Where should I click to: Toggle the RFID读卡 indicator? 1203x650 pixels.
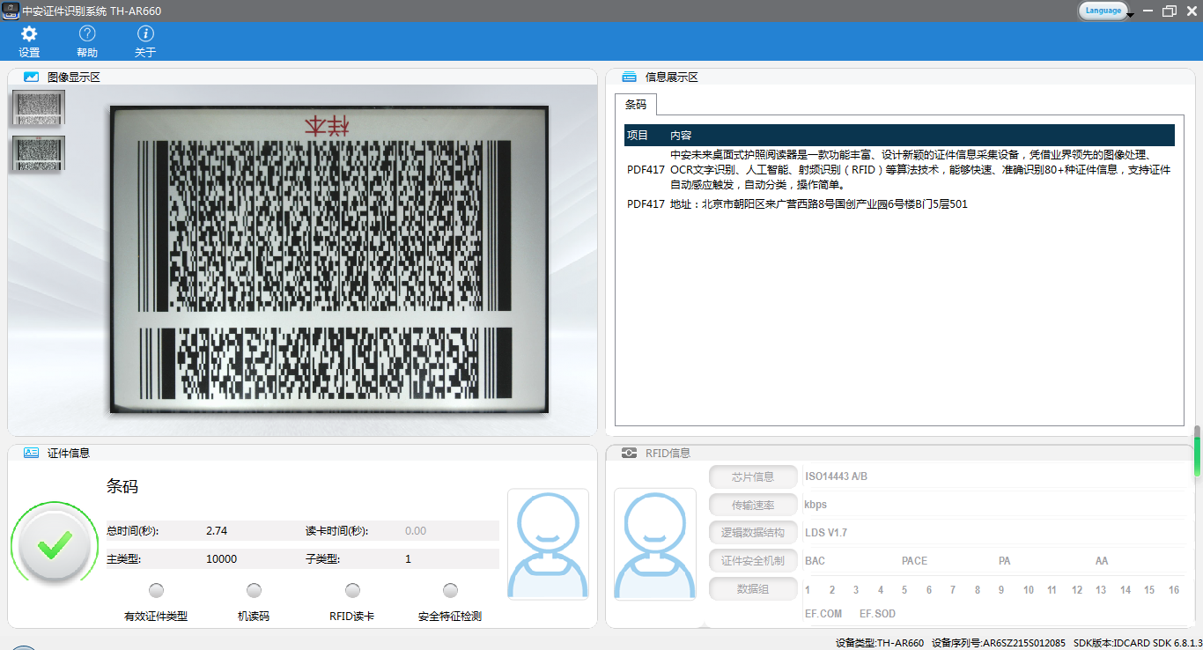point(352,590)
